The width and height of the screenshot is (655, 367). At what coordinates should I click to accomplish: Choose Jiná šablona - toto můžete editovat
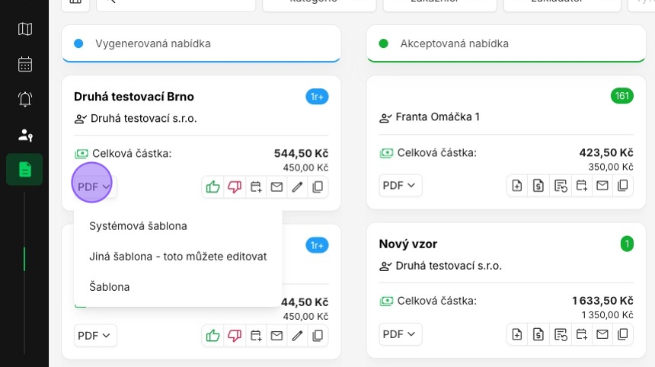pos(177,257)
